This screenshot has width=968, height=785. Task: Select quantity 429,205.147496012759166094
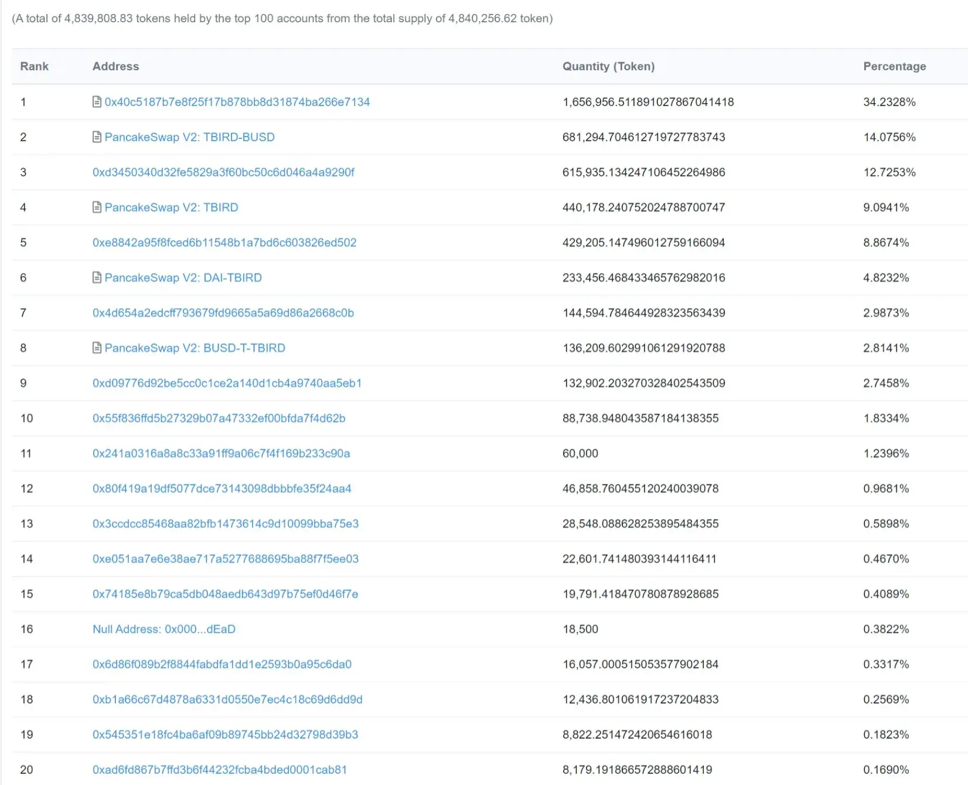[644, 243]
